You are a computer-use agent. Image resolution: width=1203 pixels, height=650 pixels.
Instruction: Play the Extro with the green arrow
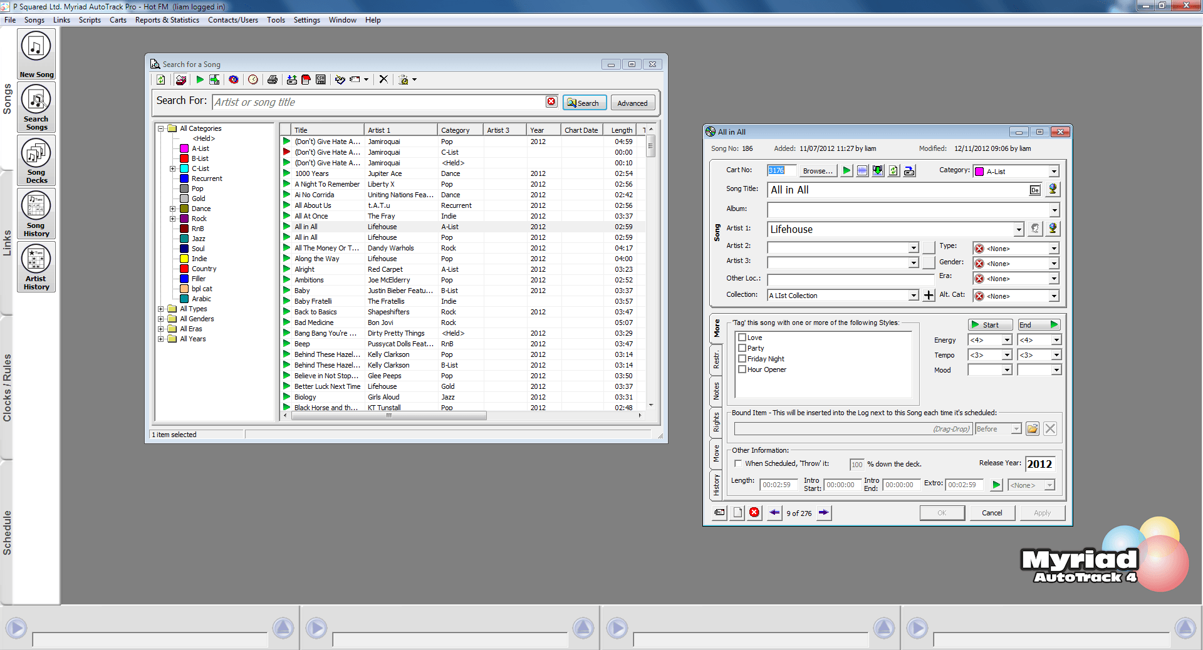pos(996,485)
